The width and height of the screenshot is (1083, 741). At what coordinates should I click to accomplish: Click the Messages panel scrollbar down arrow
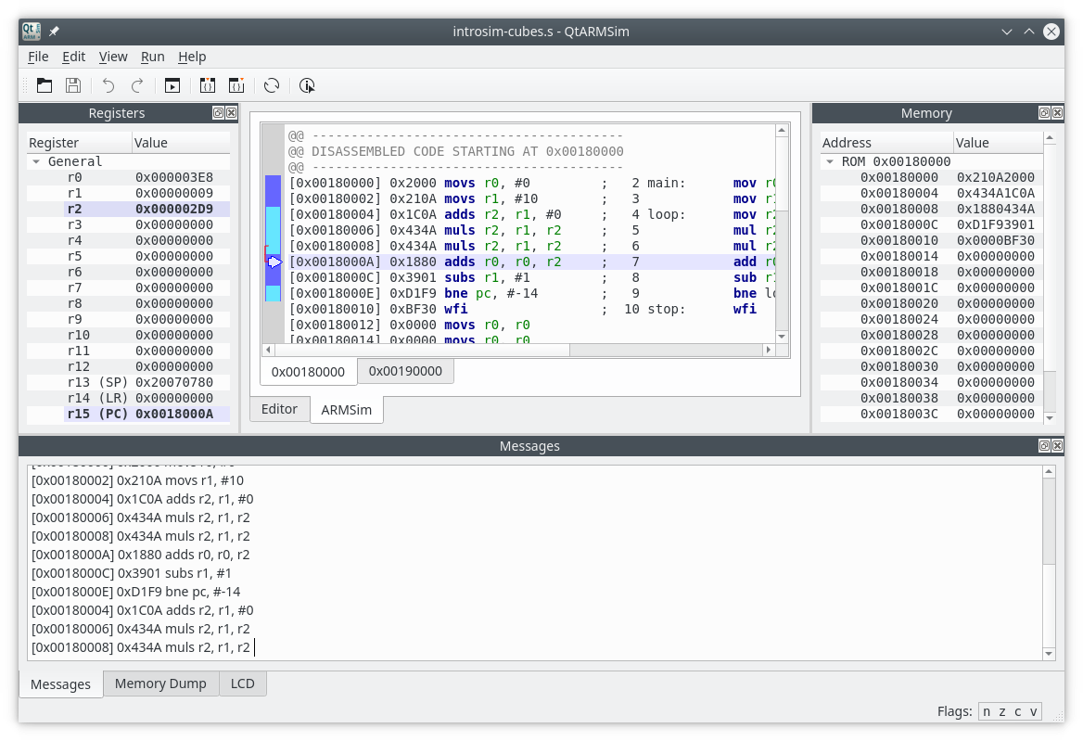1050,653
